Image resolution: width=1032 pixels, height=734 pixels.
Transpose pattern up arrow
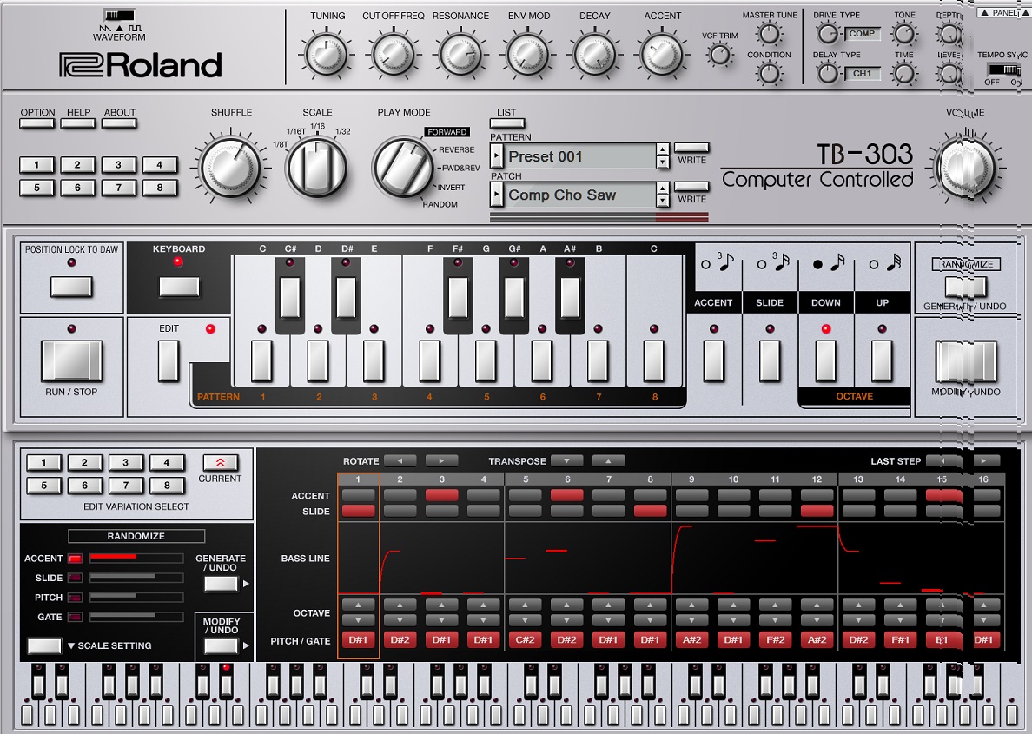point(609,460)
